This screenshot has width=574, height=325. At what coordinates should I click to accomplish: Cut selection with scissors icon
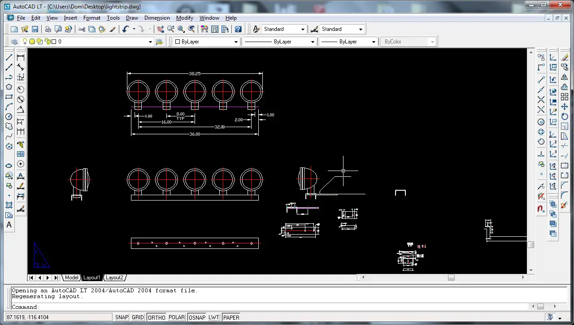click(82, 29)
